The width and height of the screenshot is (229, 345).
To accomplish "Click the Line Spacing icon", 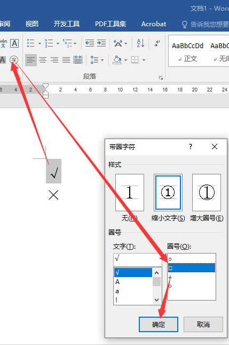I will click(x=94, y=60).
